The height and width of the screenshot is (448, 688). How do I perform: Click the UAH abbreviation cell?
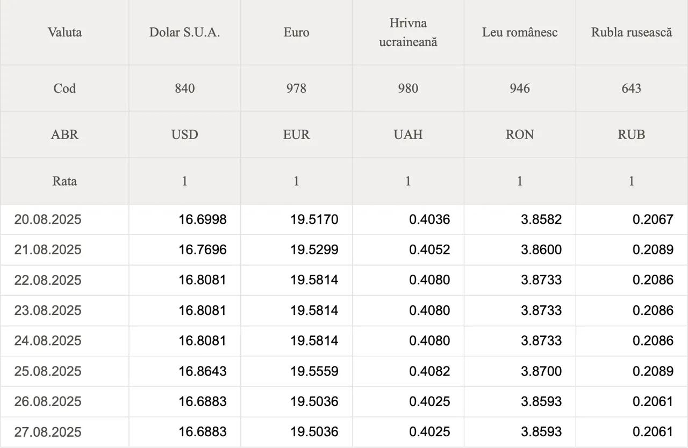click(x=408, y=135)
